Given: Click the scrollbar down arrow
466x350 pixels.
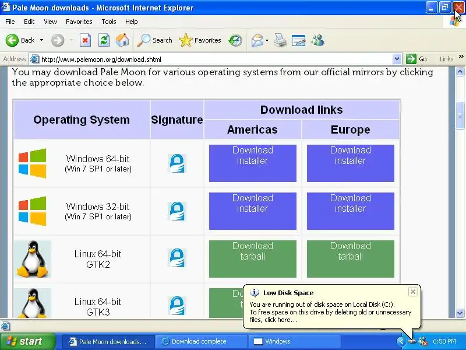Looking at the screenshot, I should (x=460, y=313).
